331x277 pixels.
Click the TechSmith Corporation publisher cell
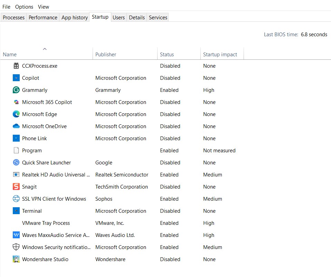(x=122, y=187)
